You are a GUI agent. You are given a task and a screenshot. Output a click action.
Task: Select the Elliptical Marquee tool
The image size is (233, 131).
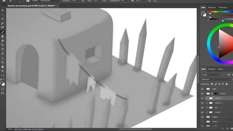pos(3,15)
